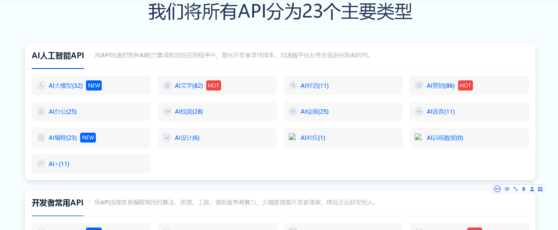Open the AI大模型(32) category link
The width and height of the screenshot is (558, 230).
pos(66,86)
